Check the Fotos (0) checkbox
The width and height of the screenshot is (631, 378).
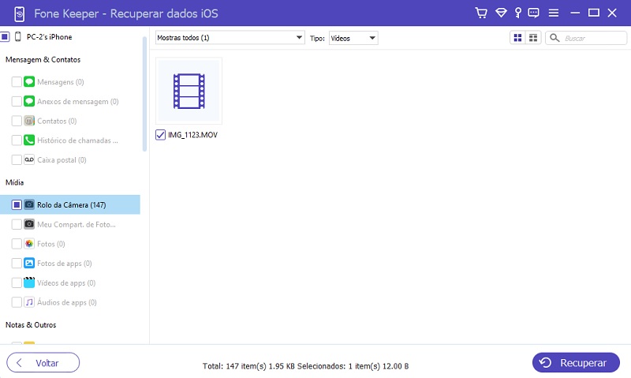click(x=17, y=244)
